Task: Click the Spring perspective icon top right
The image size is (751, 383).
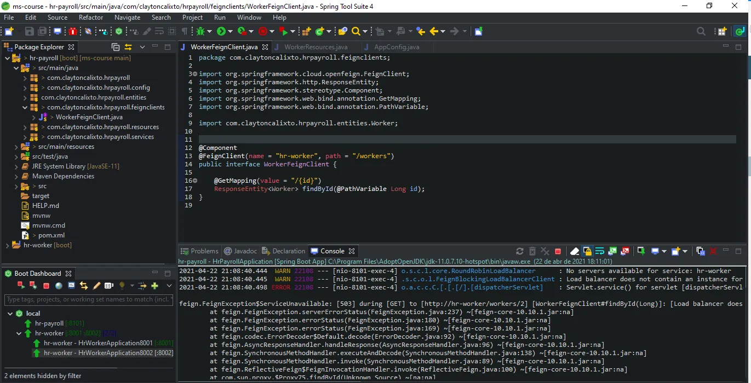Action: [x=740, y=31]
